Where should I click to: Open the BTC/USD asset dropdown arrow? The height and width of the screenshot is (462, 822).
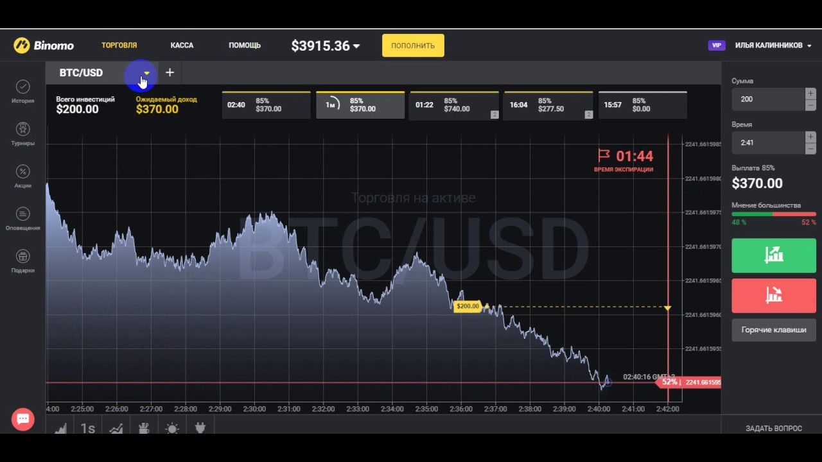point(146,73)
